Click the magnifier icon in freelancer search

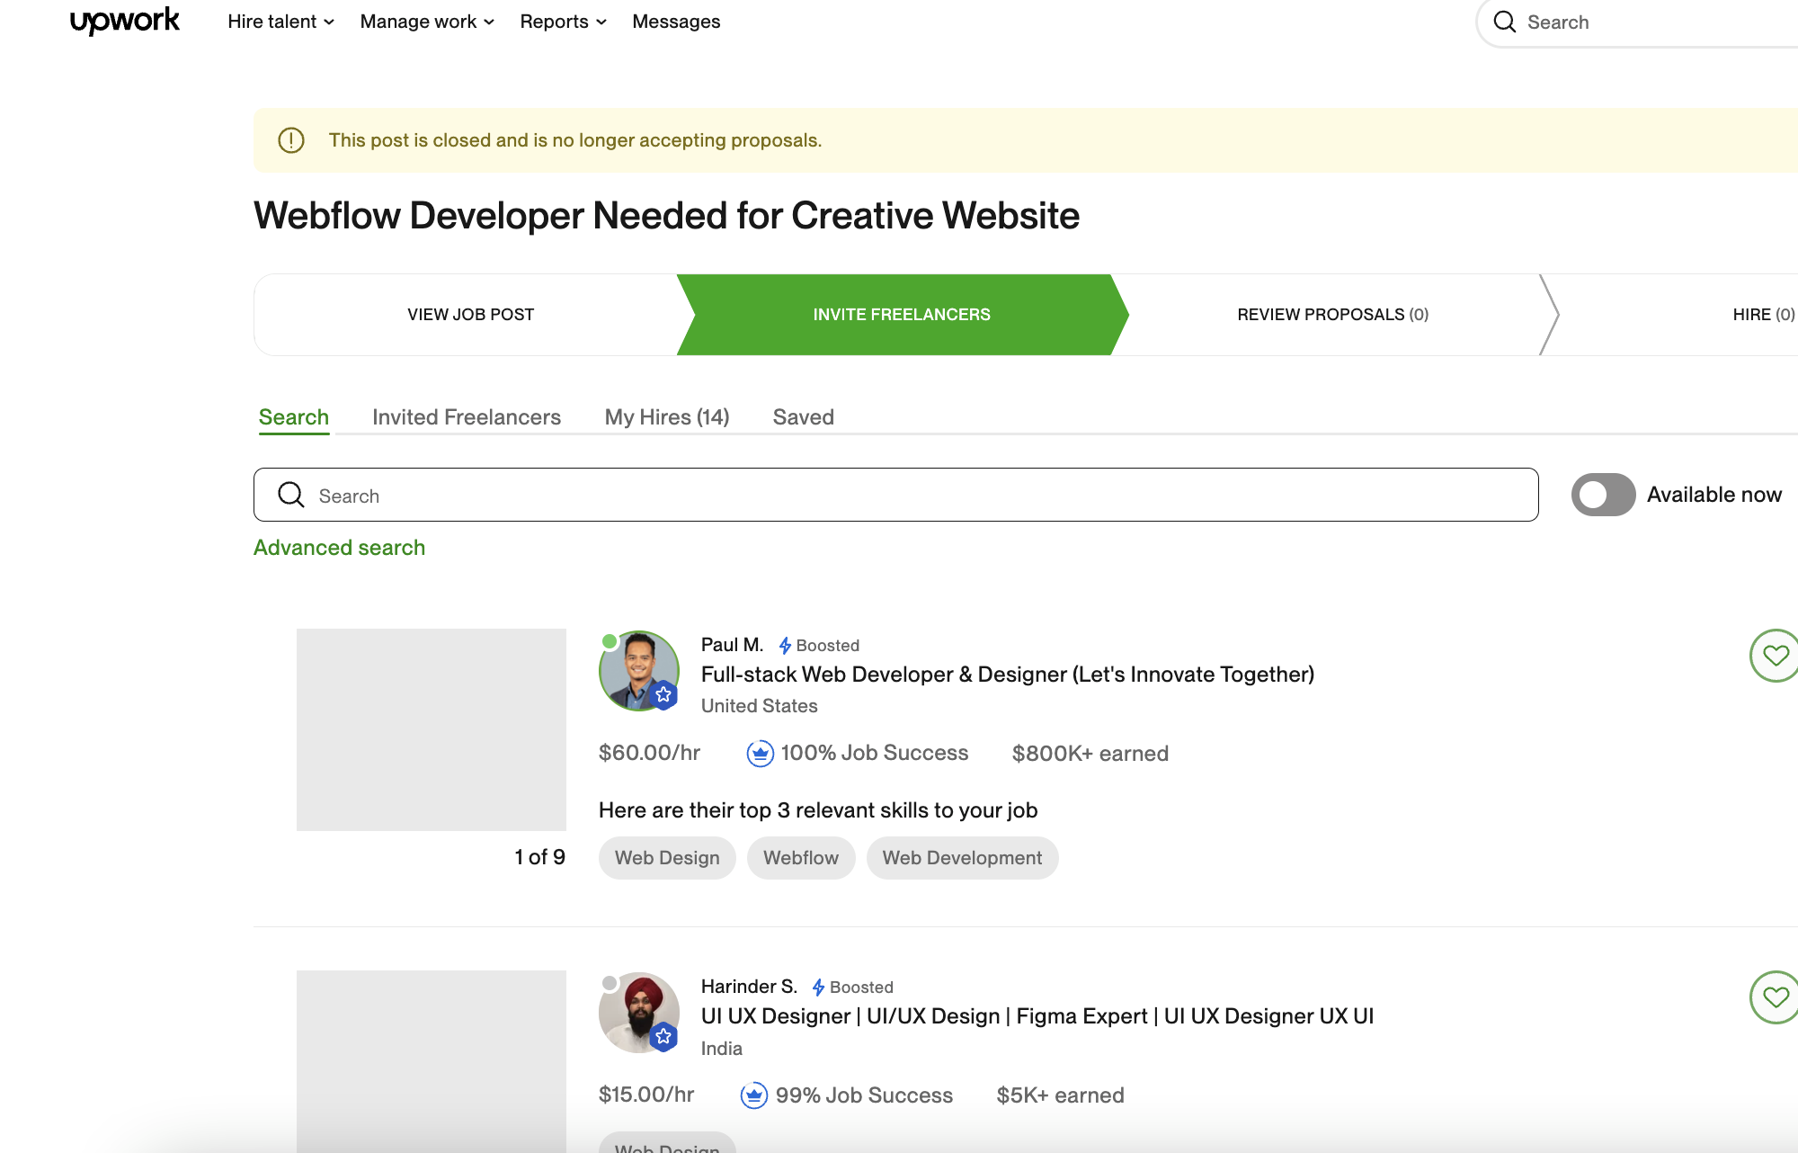point(291,495)
